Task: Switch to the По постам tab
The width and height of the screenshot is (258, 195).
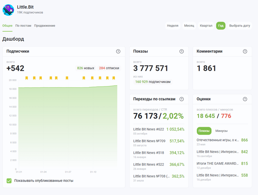Action: point(23,26)
